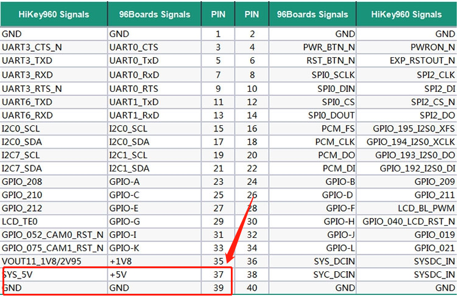Click the SPI0_SCLK cell
This screenshot has width=458, height=298.
click(x=312, y=74)
